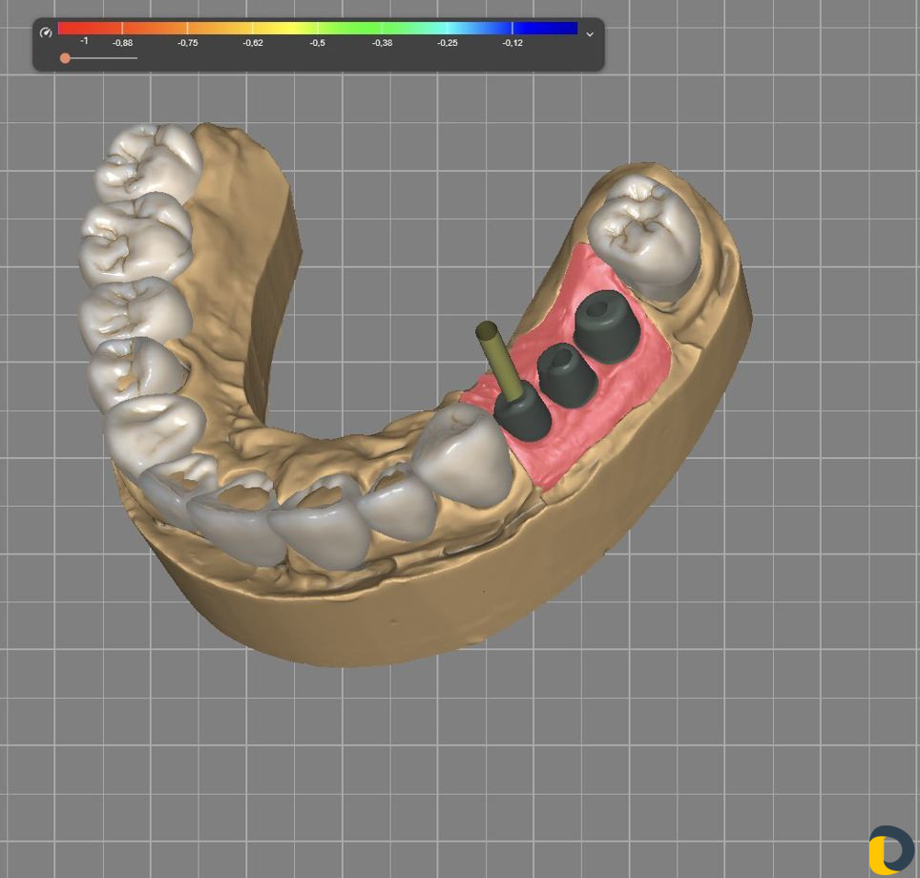
Task: Click the dark blue end of the color scale
Action: (x=546, y=28)
